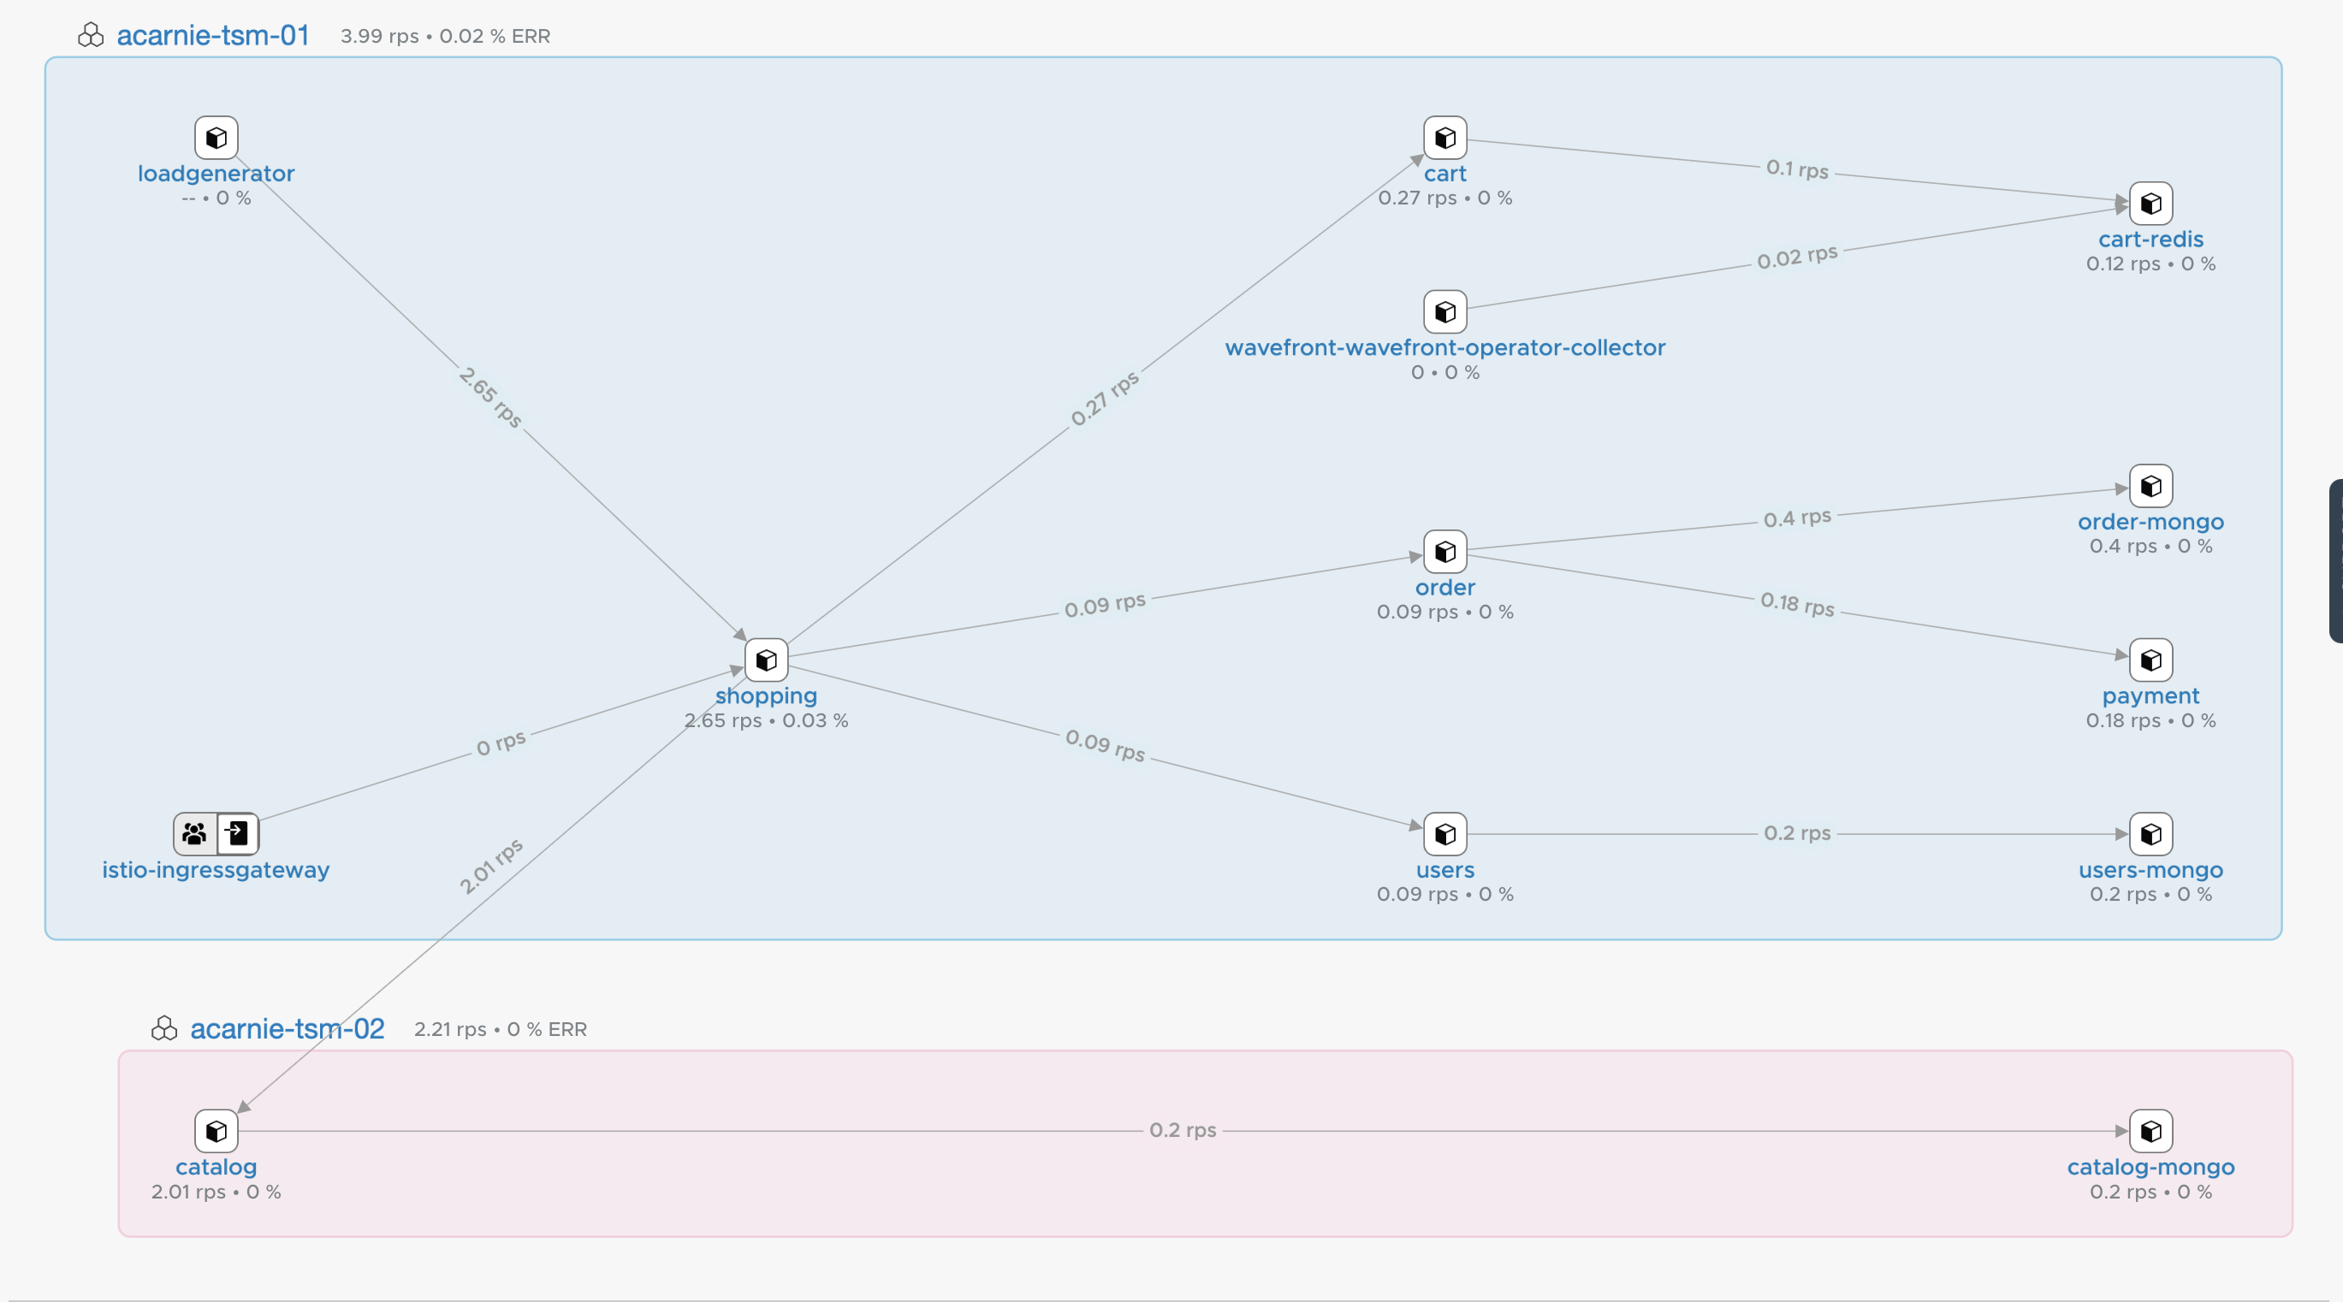Screen dimensions: 2343x1302
Task: Open the acarnie-tsm-02 cluster link
Action: [287, 1028]
